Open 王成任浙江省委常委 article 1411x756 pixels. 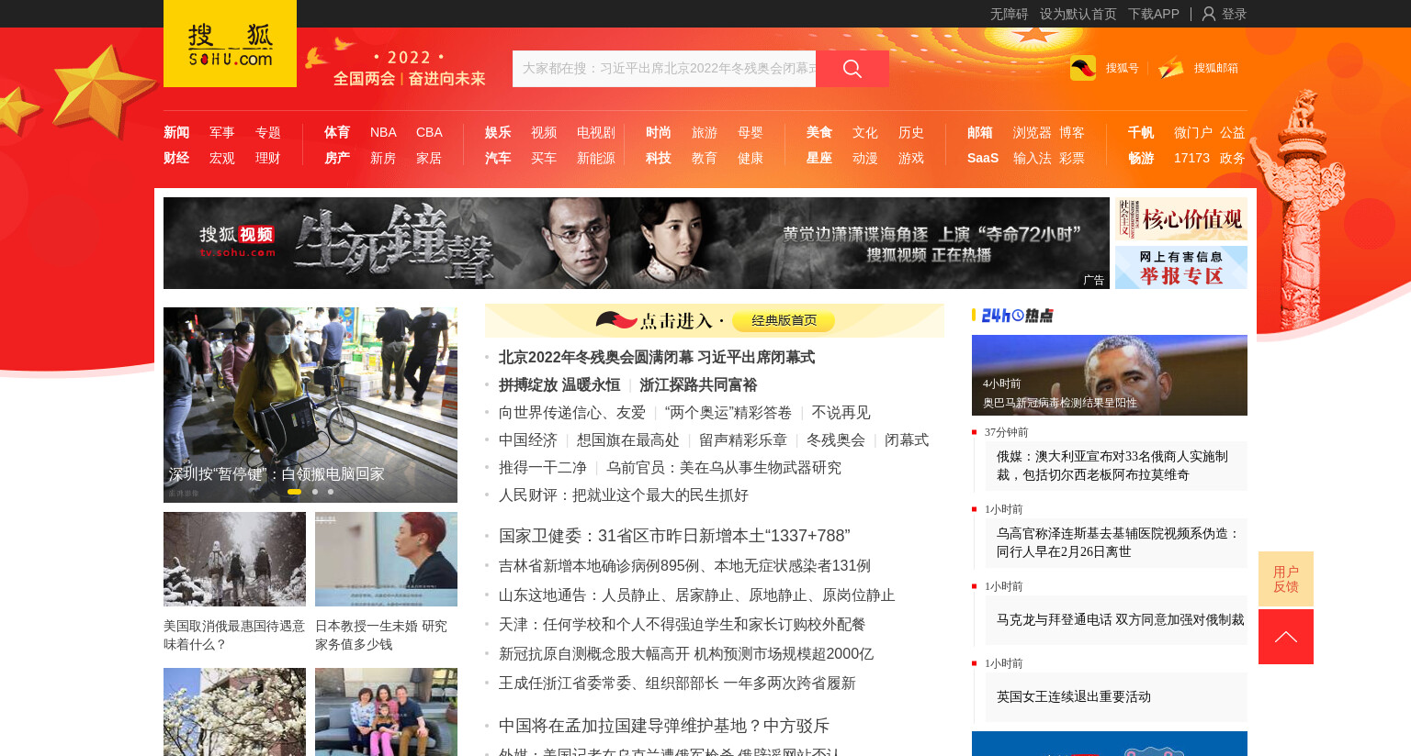tap(677, 683)
